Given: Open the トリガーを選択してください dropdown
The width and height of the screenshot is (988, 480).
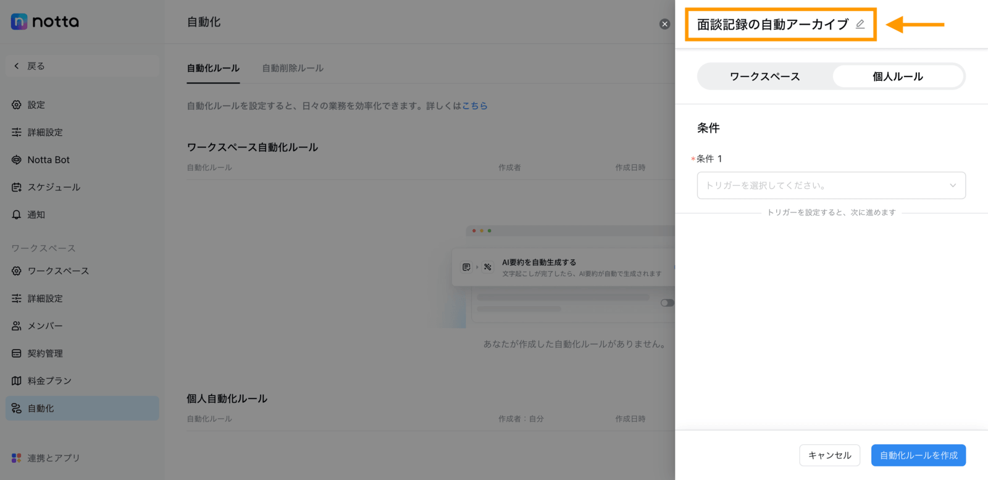Looking at the screenshot, I should (x=831, y=185).
